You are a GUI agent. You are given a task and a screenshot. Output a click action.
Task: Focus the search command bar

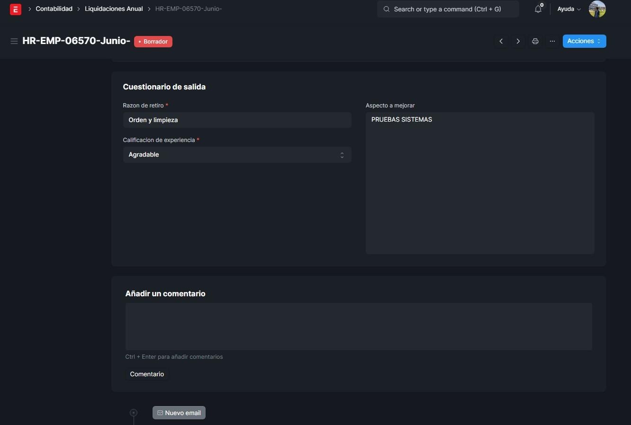448,9
